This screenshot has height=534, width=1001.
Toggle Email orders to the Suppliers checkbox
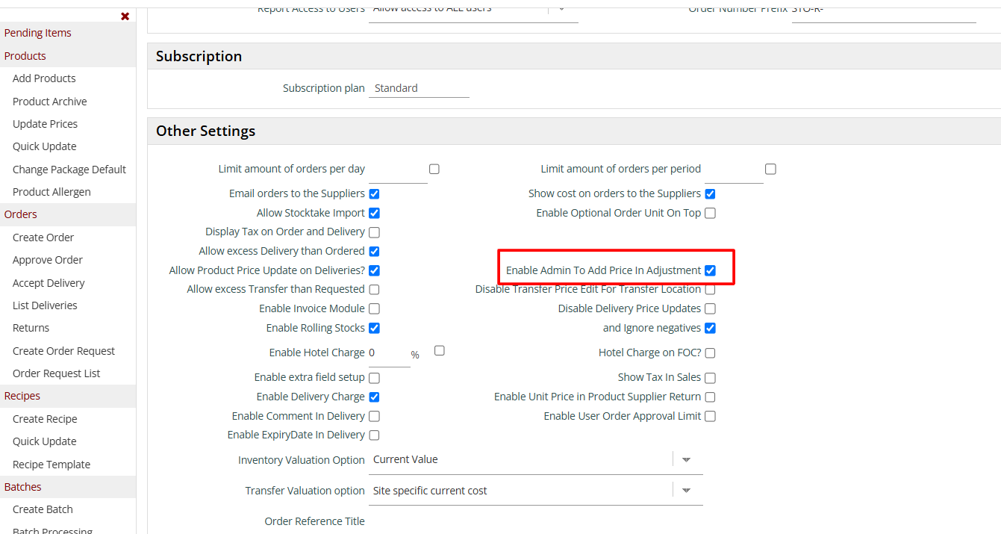[x=374, y=194]
